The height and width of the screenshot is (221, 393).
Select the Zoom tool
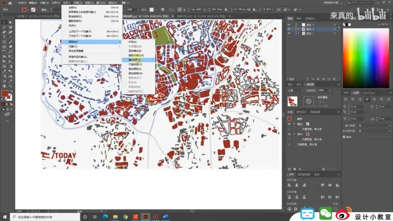tap(10, 86)
